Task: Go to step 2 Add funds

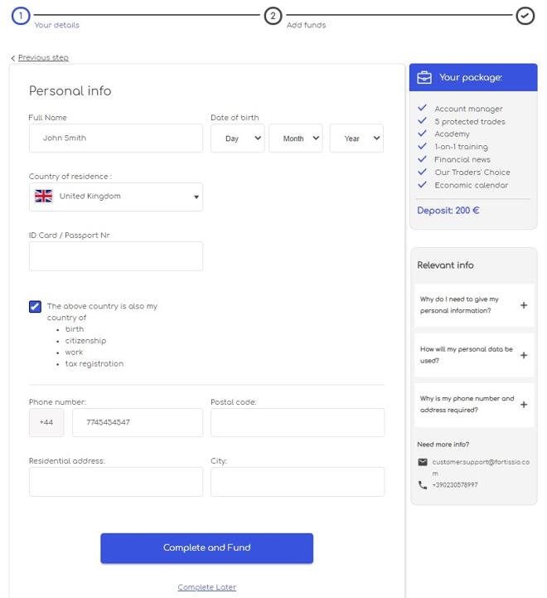Action: (273, 17)
